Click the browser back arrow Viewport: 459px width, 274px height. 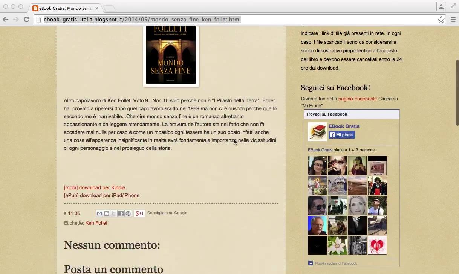click(x=5, y=20)
